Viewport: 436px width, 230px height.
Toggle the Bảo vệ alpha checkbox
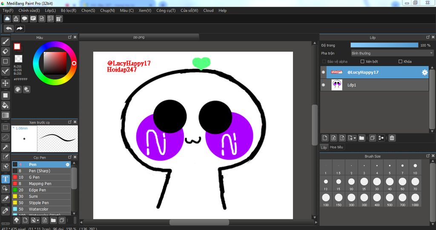(x=324, y=61)
